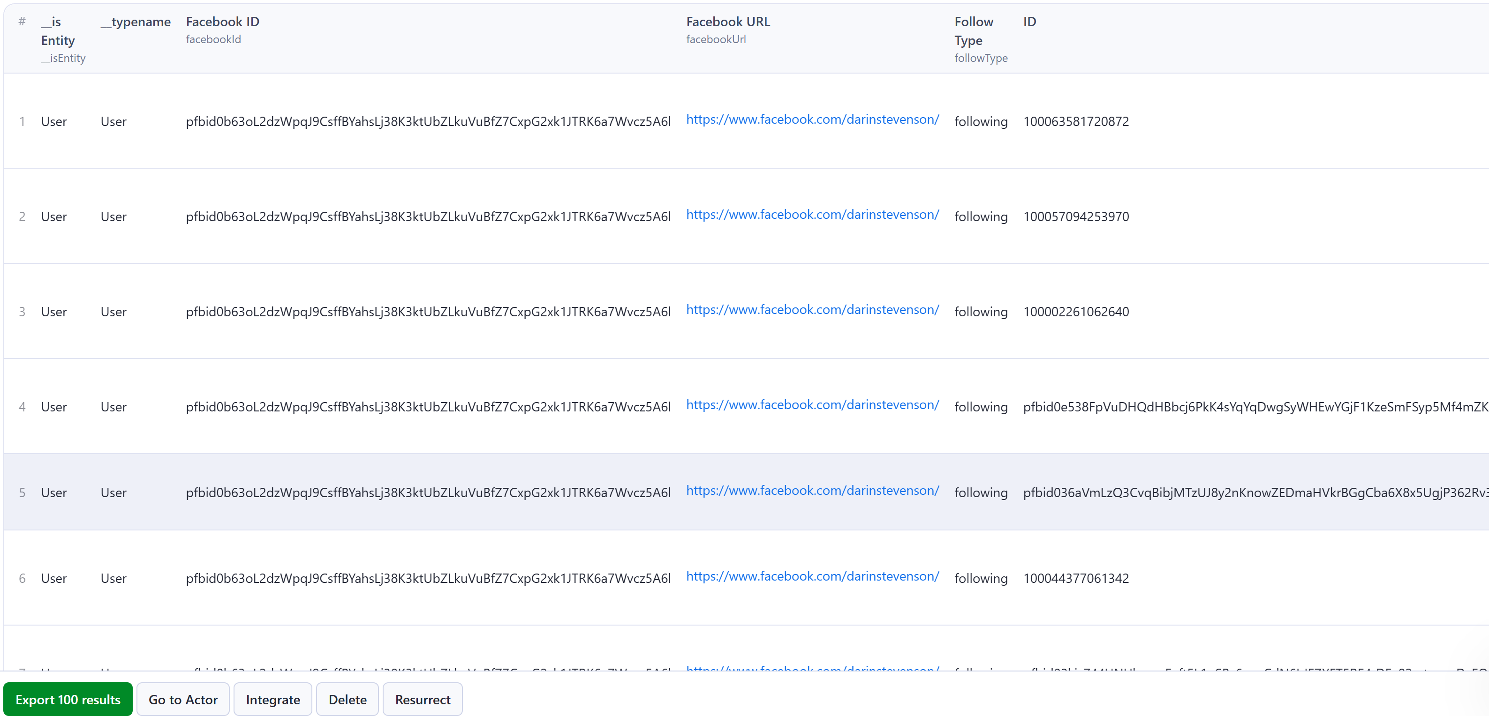Click the Export 100 results button
The image size is (1489, 716).
point(68,699)
